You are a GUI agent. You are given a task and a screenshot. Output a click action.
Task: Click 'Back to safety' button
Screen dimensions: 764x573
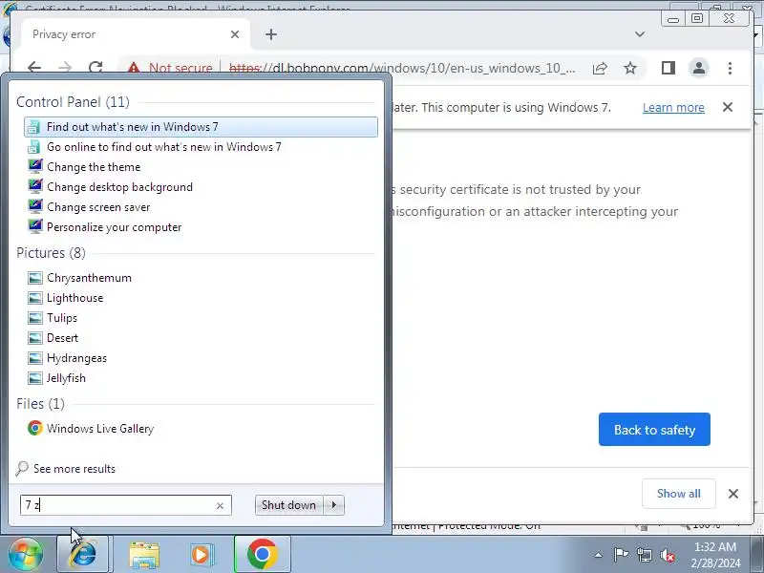pyautogui.click(x=654, y=429)
